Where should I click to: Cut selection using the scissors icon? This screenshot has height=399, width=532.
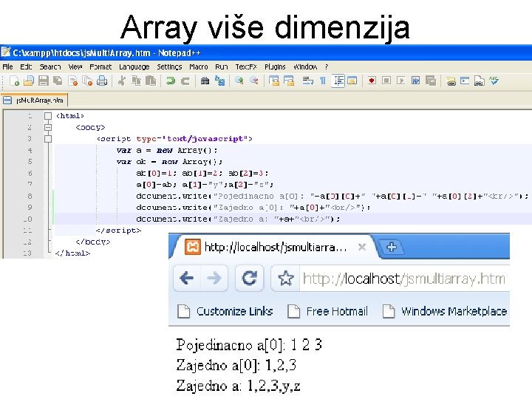click(x=121, y=81)
